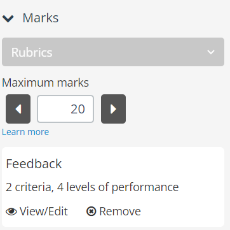Click the Marks section heading
230x230 pixels.
(x=41, y=18)
